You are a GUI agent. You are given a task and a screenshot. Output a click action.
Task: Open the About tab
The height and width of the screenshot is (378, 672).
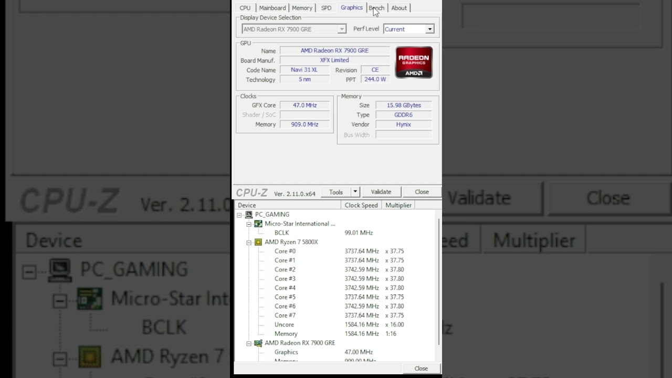coord(398,8)
